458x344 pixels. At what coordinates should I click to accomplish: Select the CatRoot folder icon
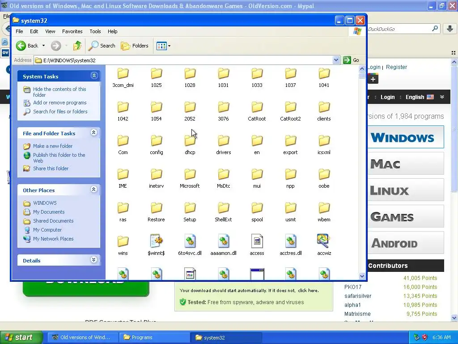pyautogui.click(x=257, y=107)
